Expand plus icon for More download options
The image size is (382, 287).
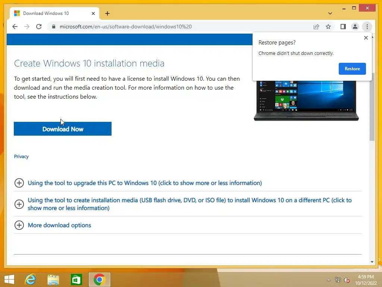click(x=19, y=225)
